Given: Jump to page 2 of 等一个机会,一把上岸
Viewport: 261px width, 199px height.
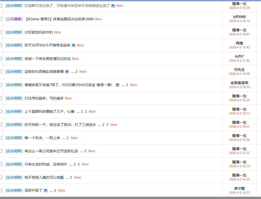Looking at the screenshot, I should [67, 138].
